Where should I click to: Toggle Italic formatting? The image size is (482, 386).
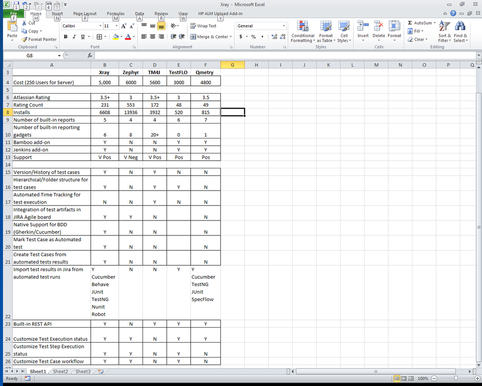tap(74, 37)
